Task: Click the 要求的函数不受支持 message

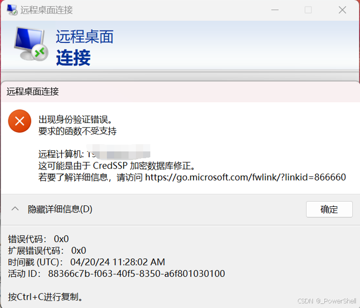Action: [x=77, y=131]
